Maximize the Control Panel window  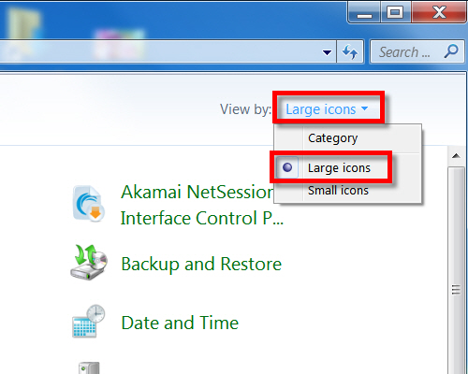[395, 12]
